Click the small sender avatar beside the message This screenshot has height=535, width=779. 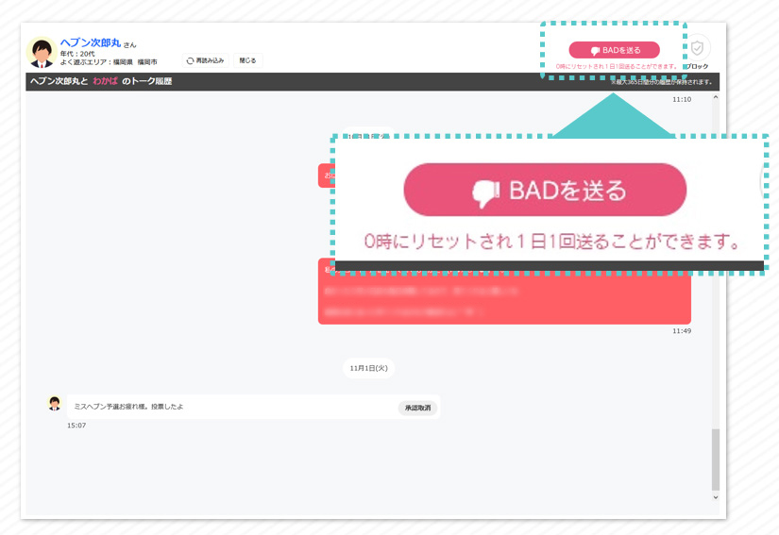pos(55,404)
